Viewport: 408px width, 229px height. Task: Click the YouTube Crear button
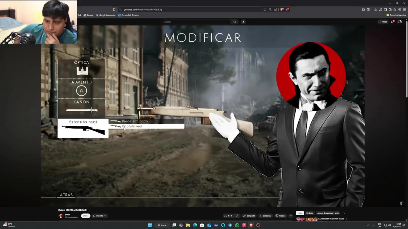tap(383, 22)
